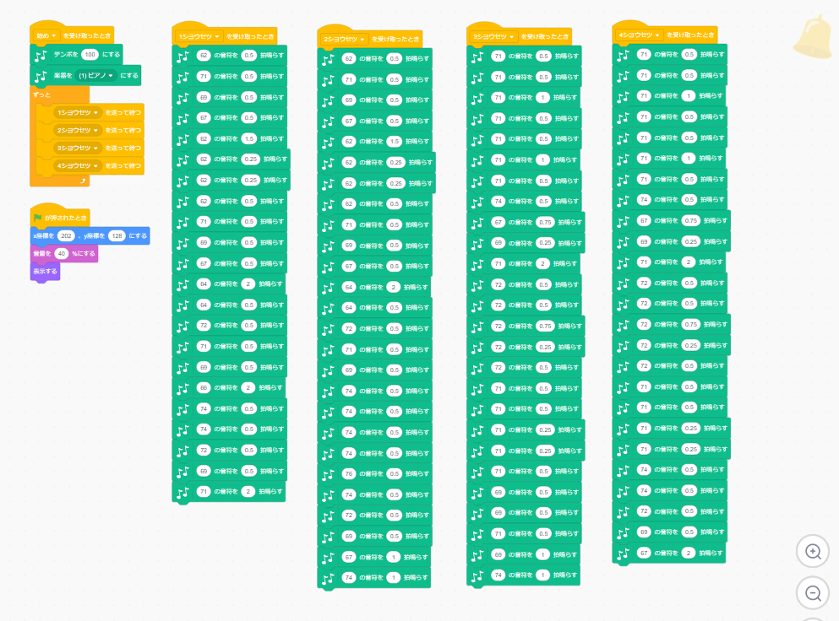Click the tempo value field 100
This screenshot has width=839, height=621.
pyautogui.click(x=90, y=54)
